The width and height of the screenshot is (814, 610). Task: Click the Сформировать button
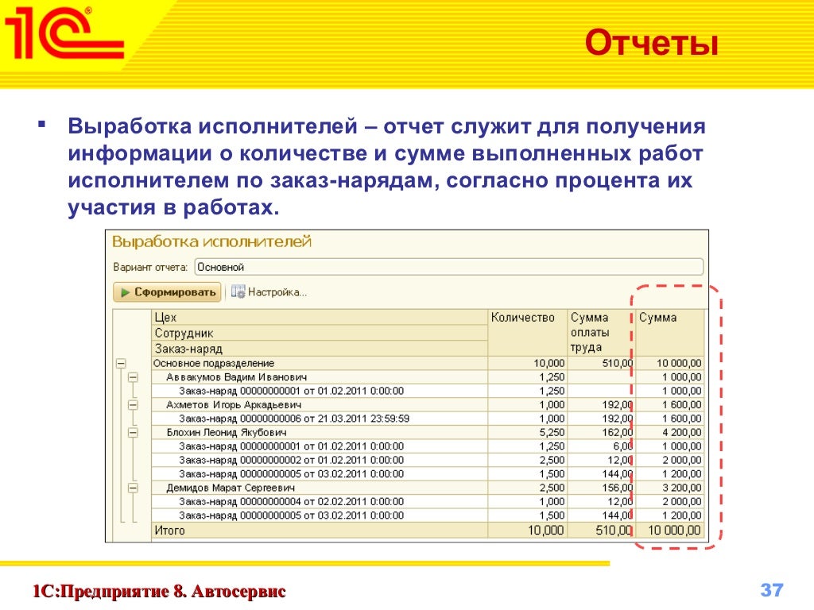click(x=167, y=292)
